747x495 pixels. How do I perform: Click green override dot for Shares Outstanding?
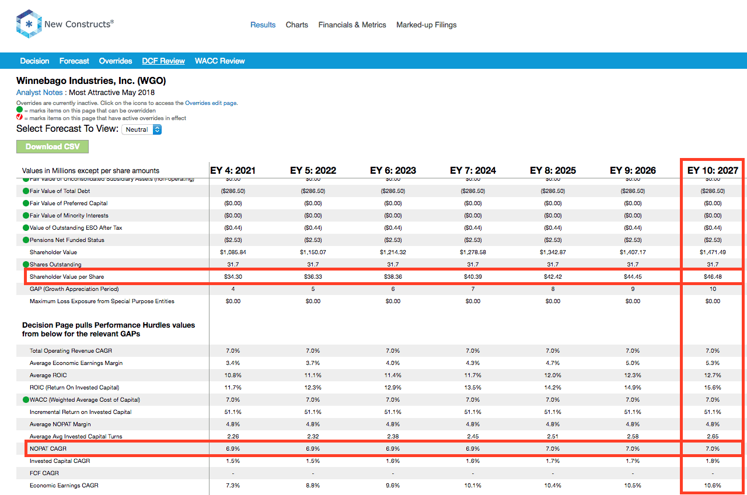pos(26,265)
